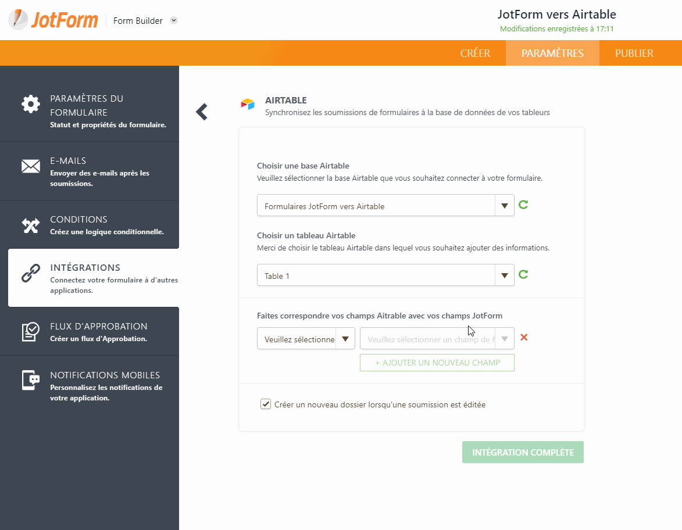
Task: Open NOTIFICATIONS MOBILES section
Action: point(90,386)
